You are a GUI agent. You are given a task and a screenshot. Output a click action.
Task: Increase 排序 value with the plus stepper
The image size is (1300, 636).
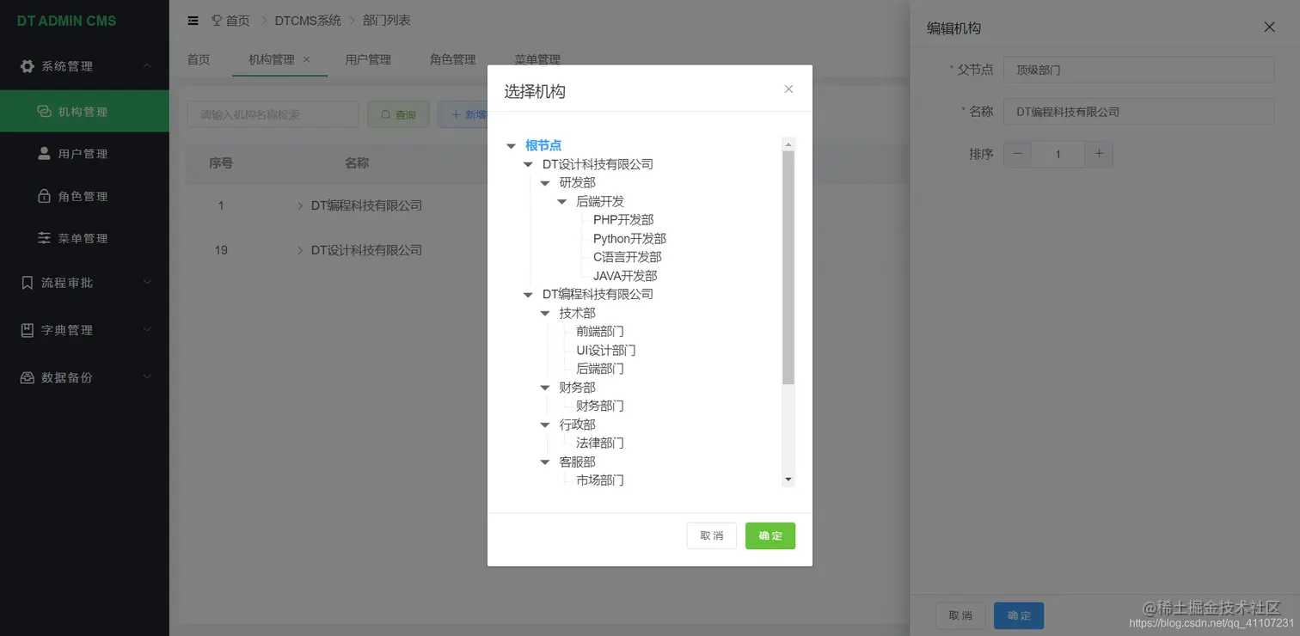(x=1098, y=153)
